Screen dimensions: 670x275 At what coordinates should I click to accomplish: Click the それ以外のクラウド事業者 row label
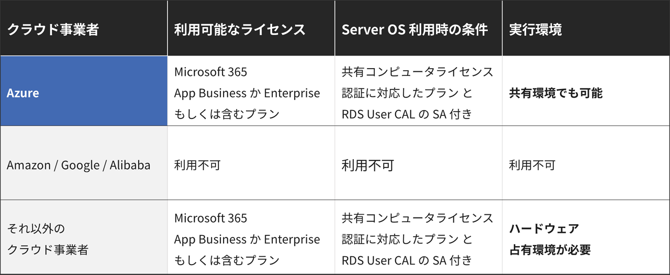pos(48,239)
